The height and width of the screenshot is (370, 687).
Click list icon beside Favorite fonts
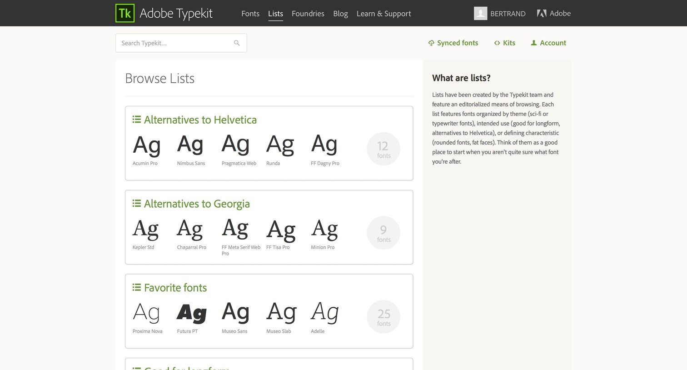pyautogui.click(x=136, y=288)
